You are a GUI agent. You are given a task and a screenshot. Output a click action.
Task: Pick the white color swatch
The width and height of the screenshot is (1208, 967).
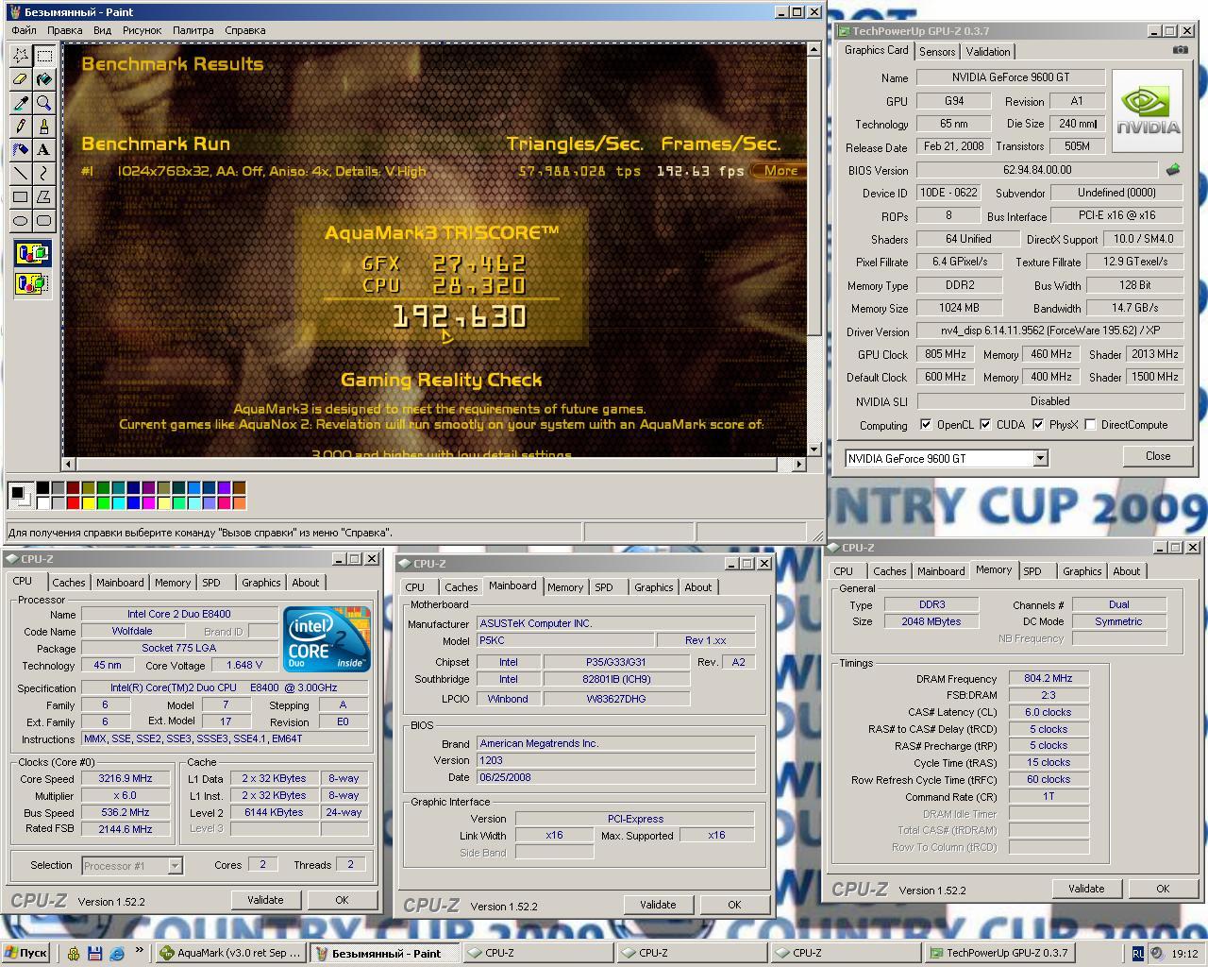coord(43,503)
